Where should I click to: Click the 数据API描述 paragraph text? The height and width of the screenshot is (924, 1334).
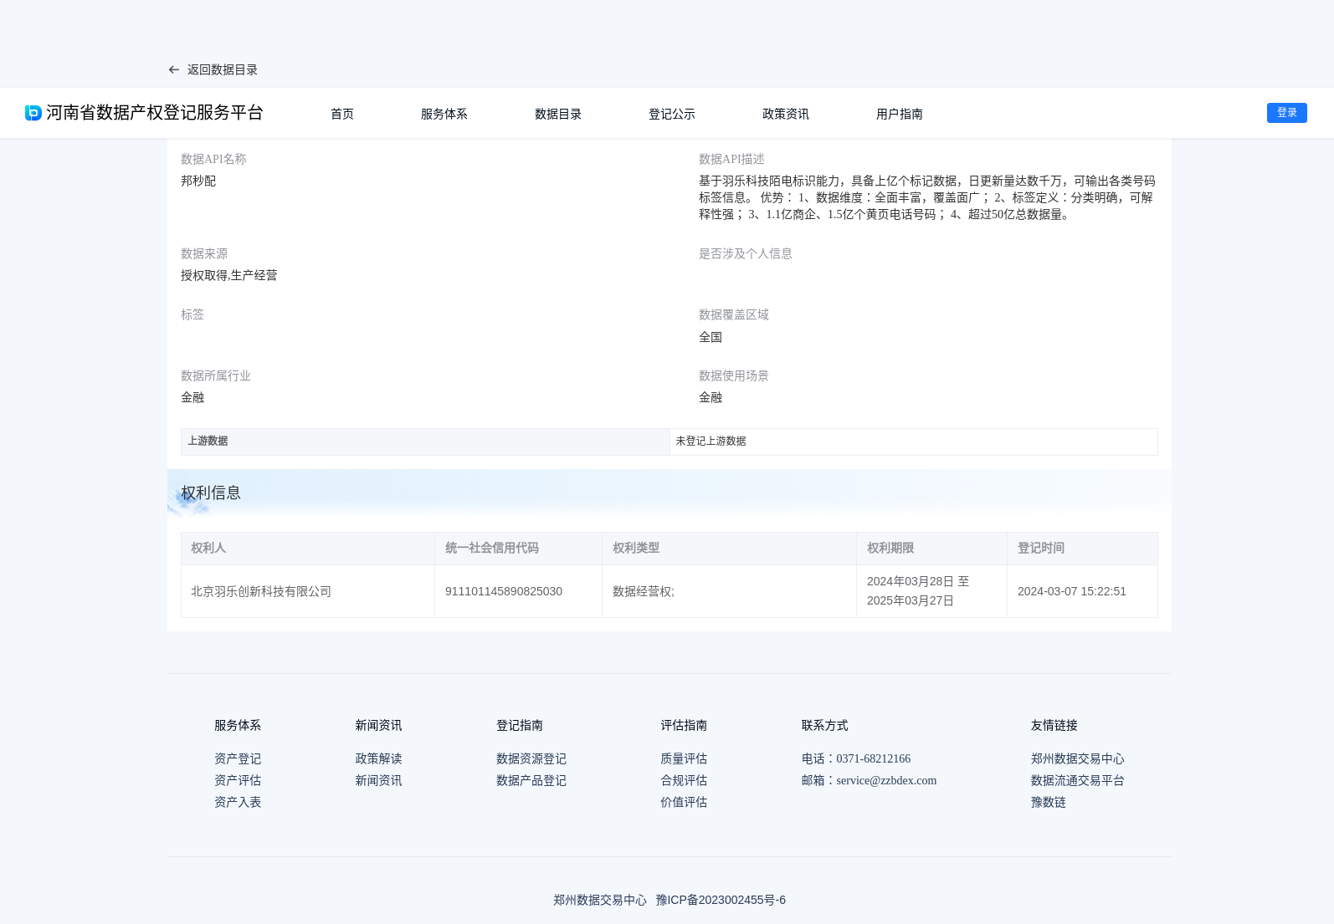tap(927, 197)
